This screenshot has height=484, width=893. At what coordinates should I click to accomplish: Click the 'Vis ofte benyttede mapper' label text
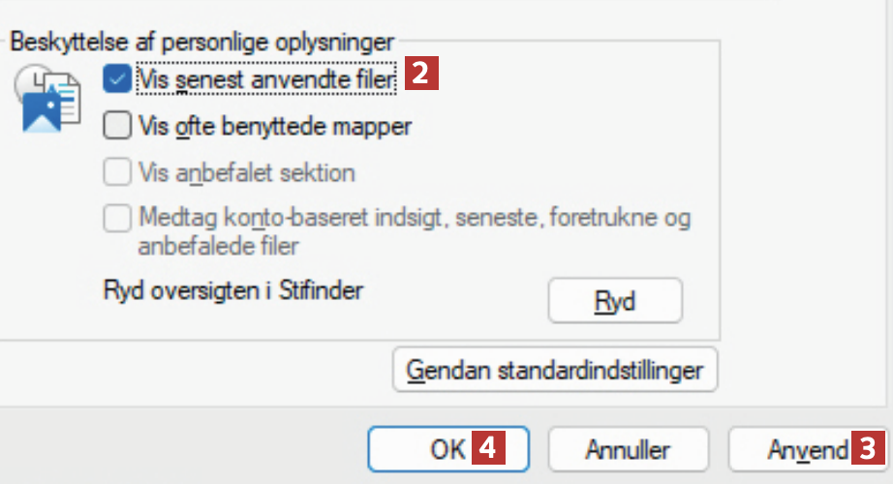pyautogui.click(x=276, y=127)
